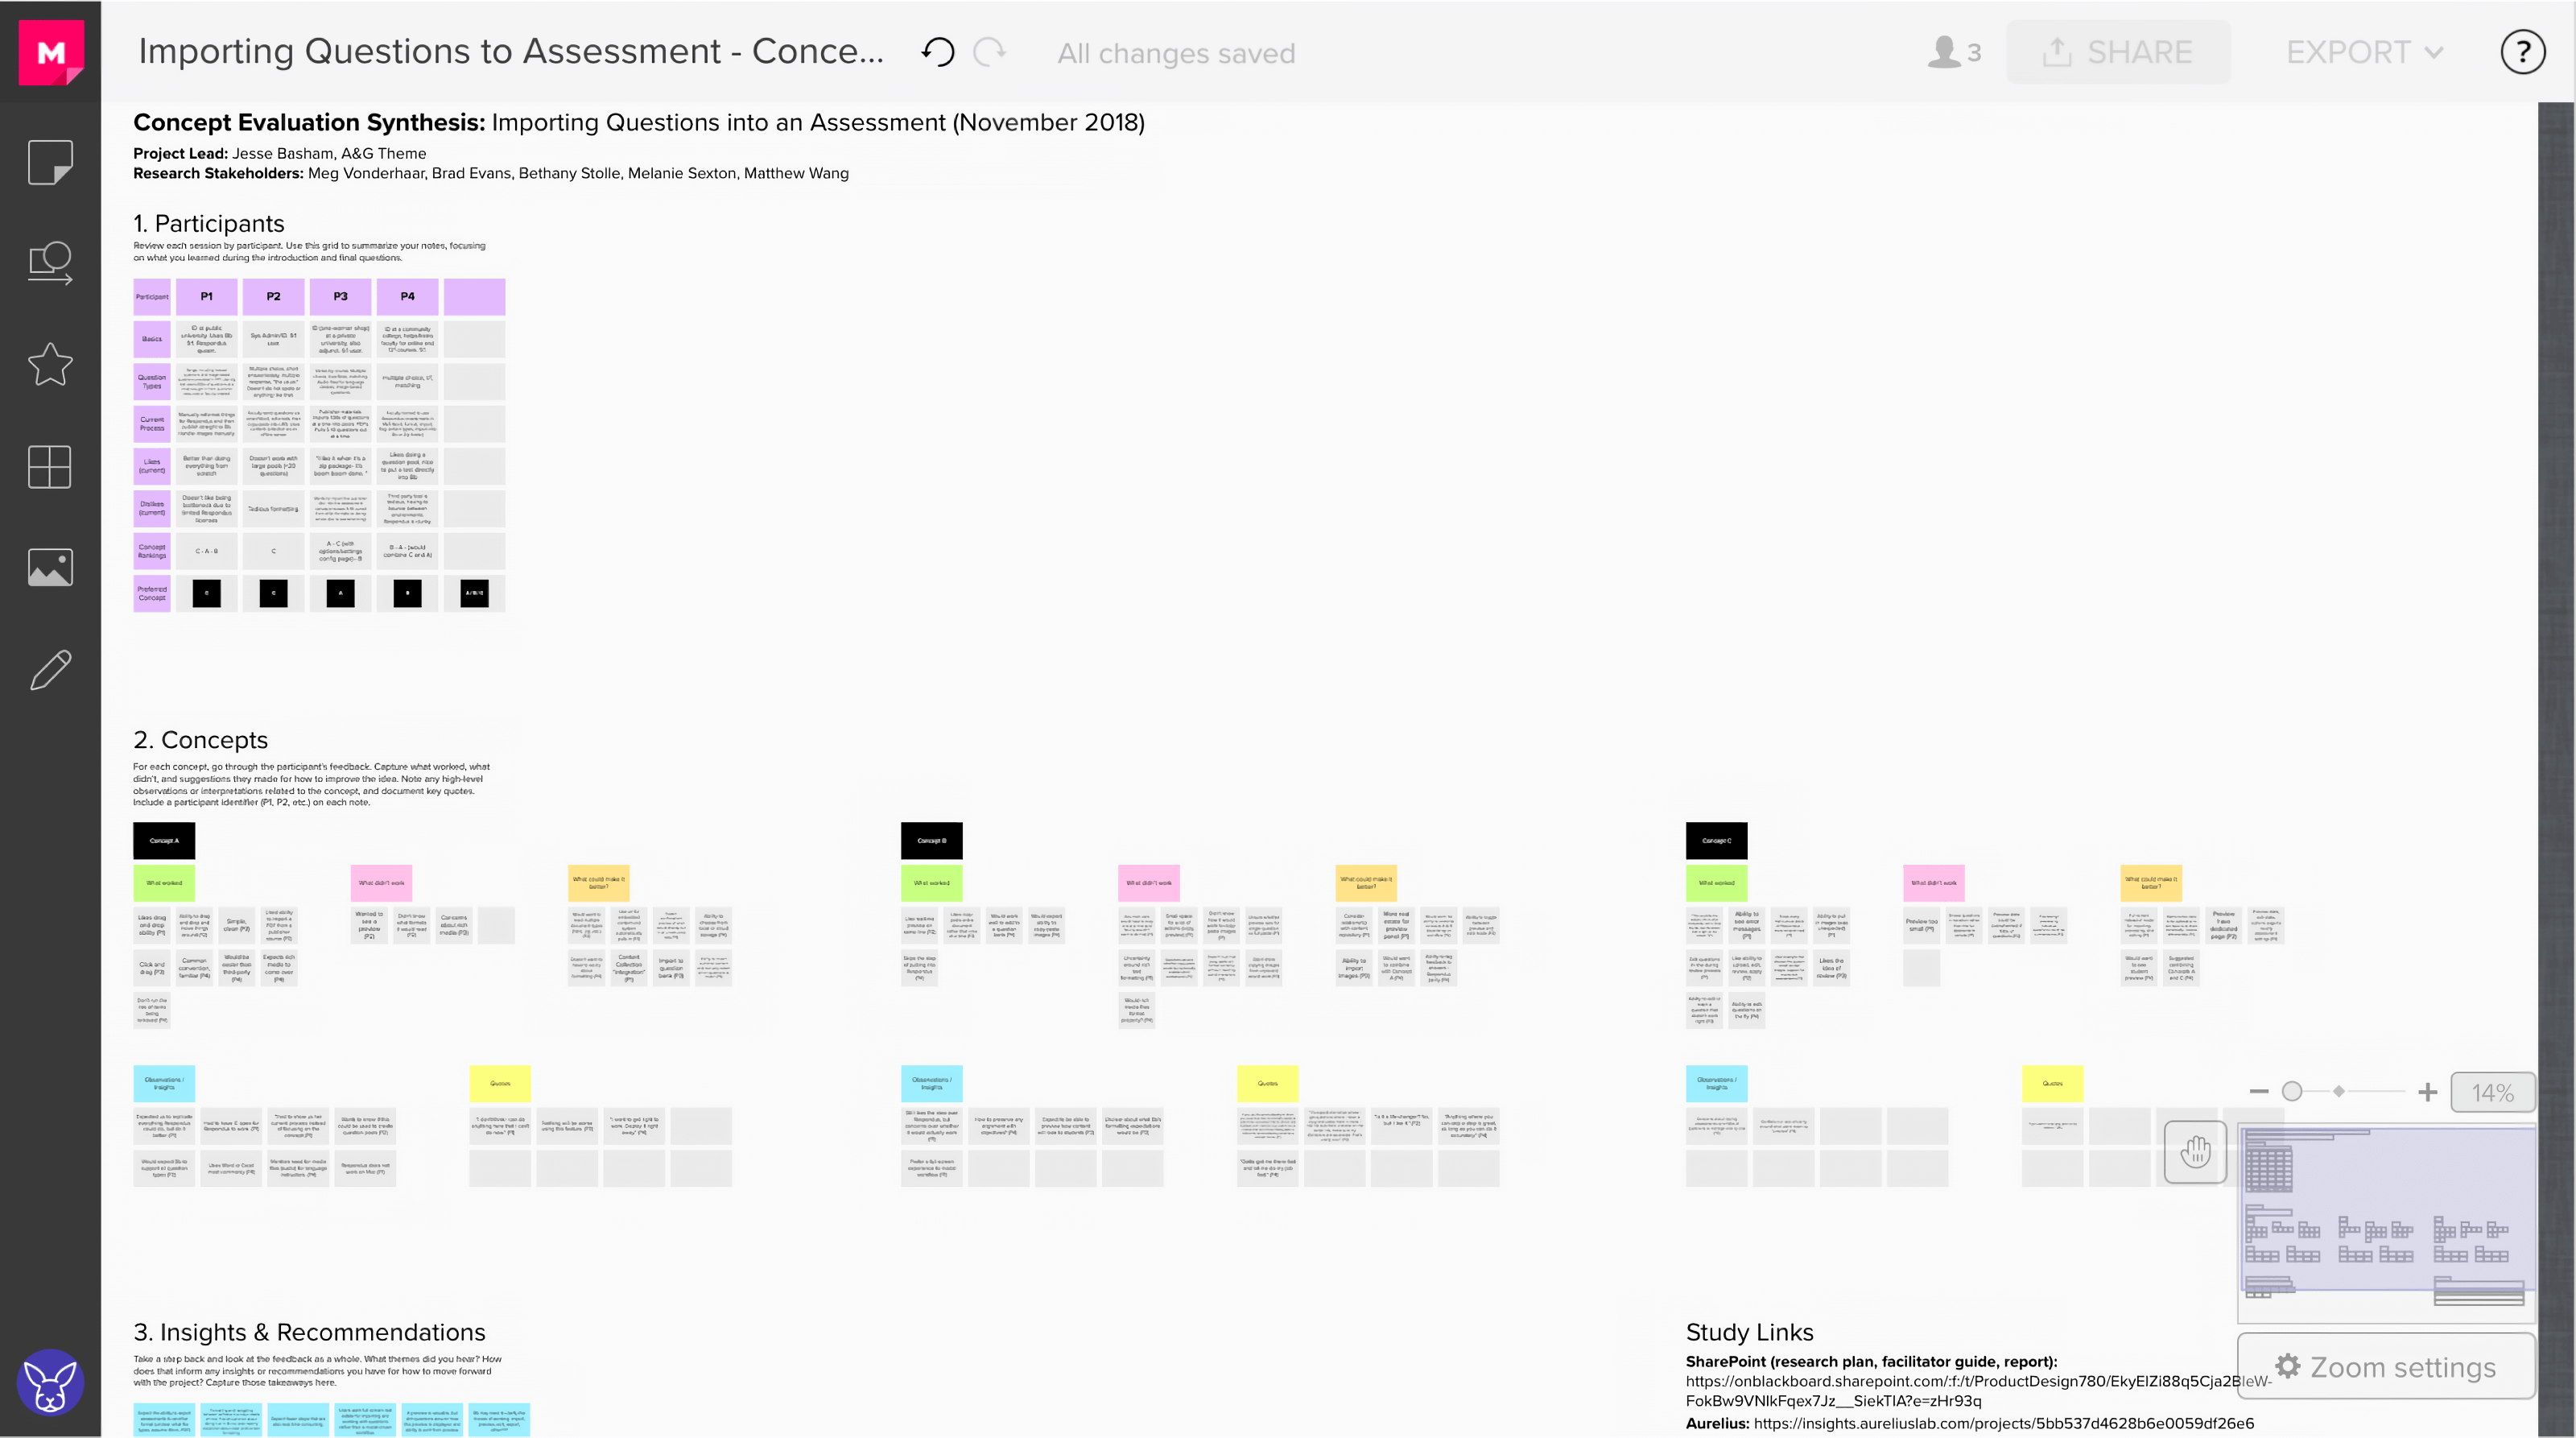Open the icons library (star tool)
This screenshot has height=1438, width=2576.
[x=50, y=365]
